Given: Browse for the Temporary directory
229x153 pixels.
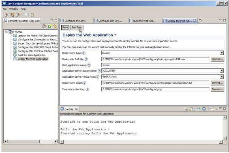Looking at the screenshot, I should [x=217, y=89].
